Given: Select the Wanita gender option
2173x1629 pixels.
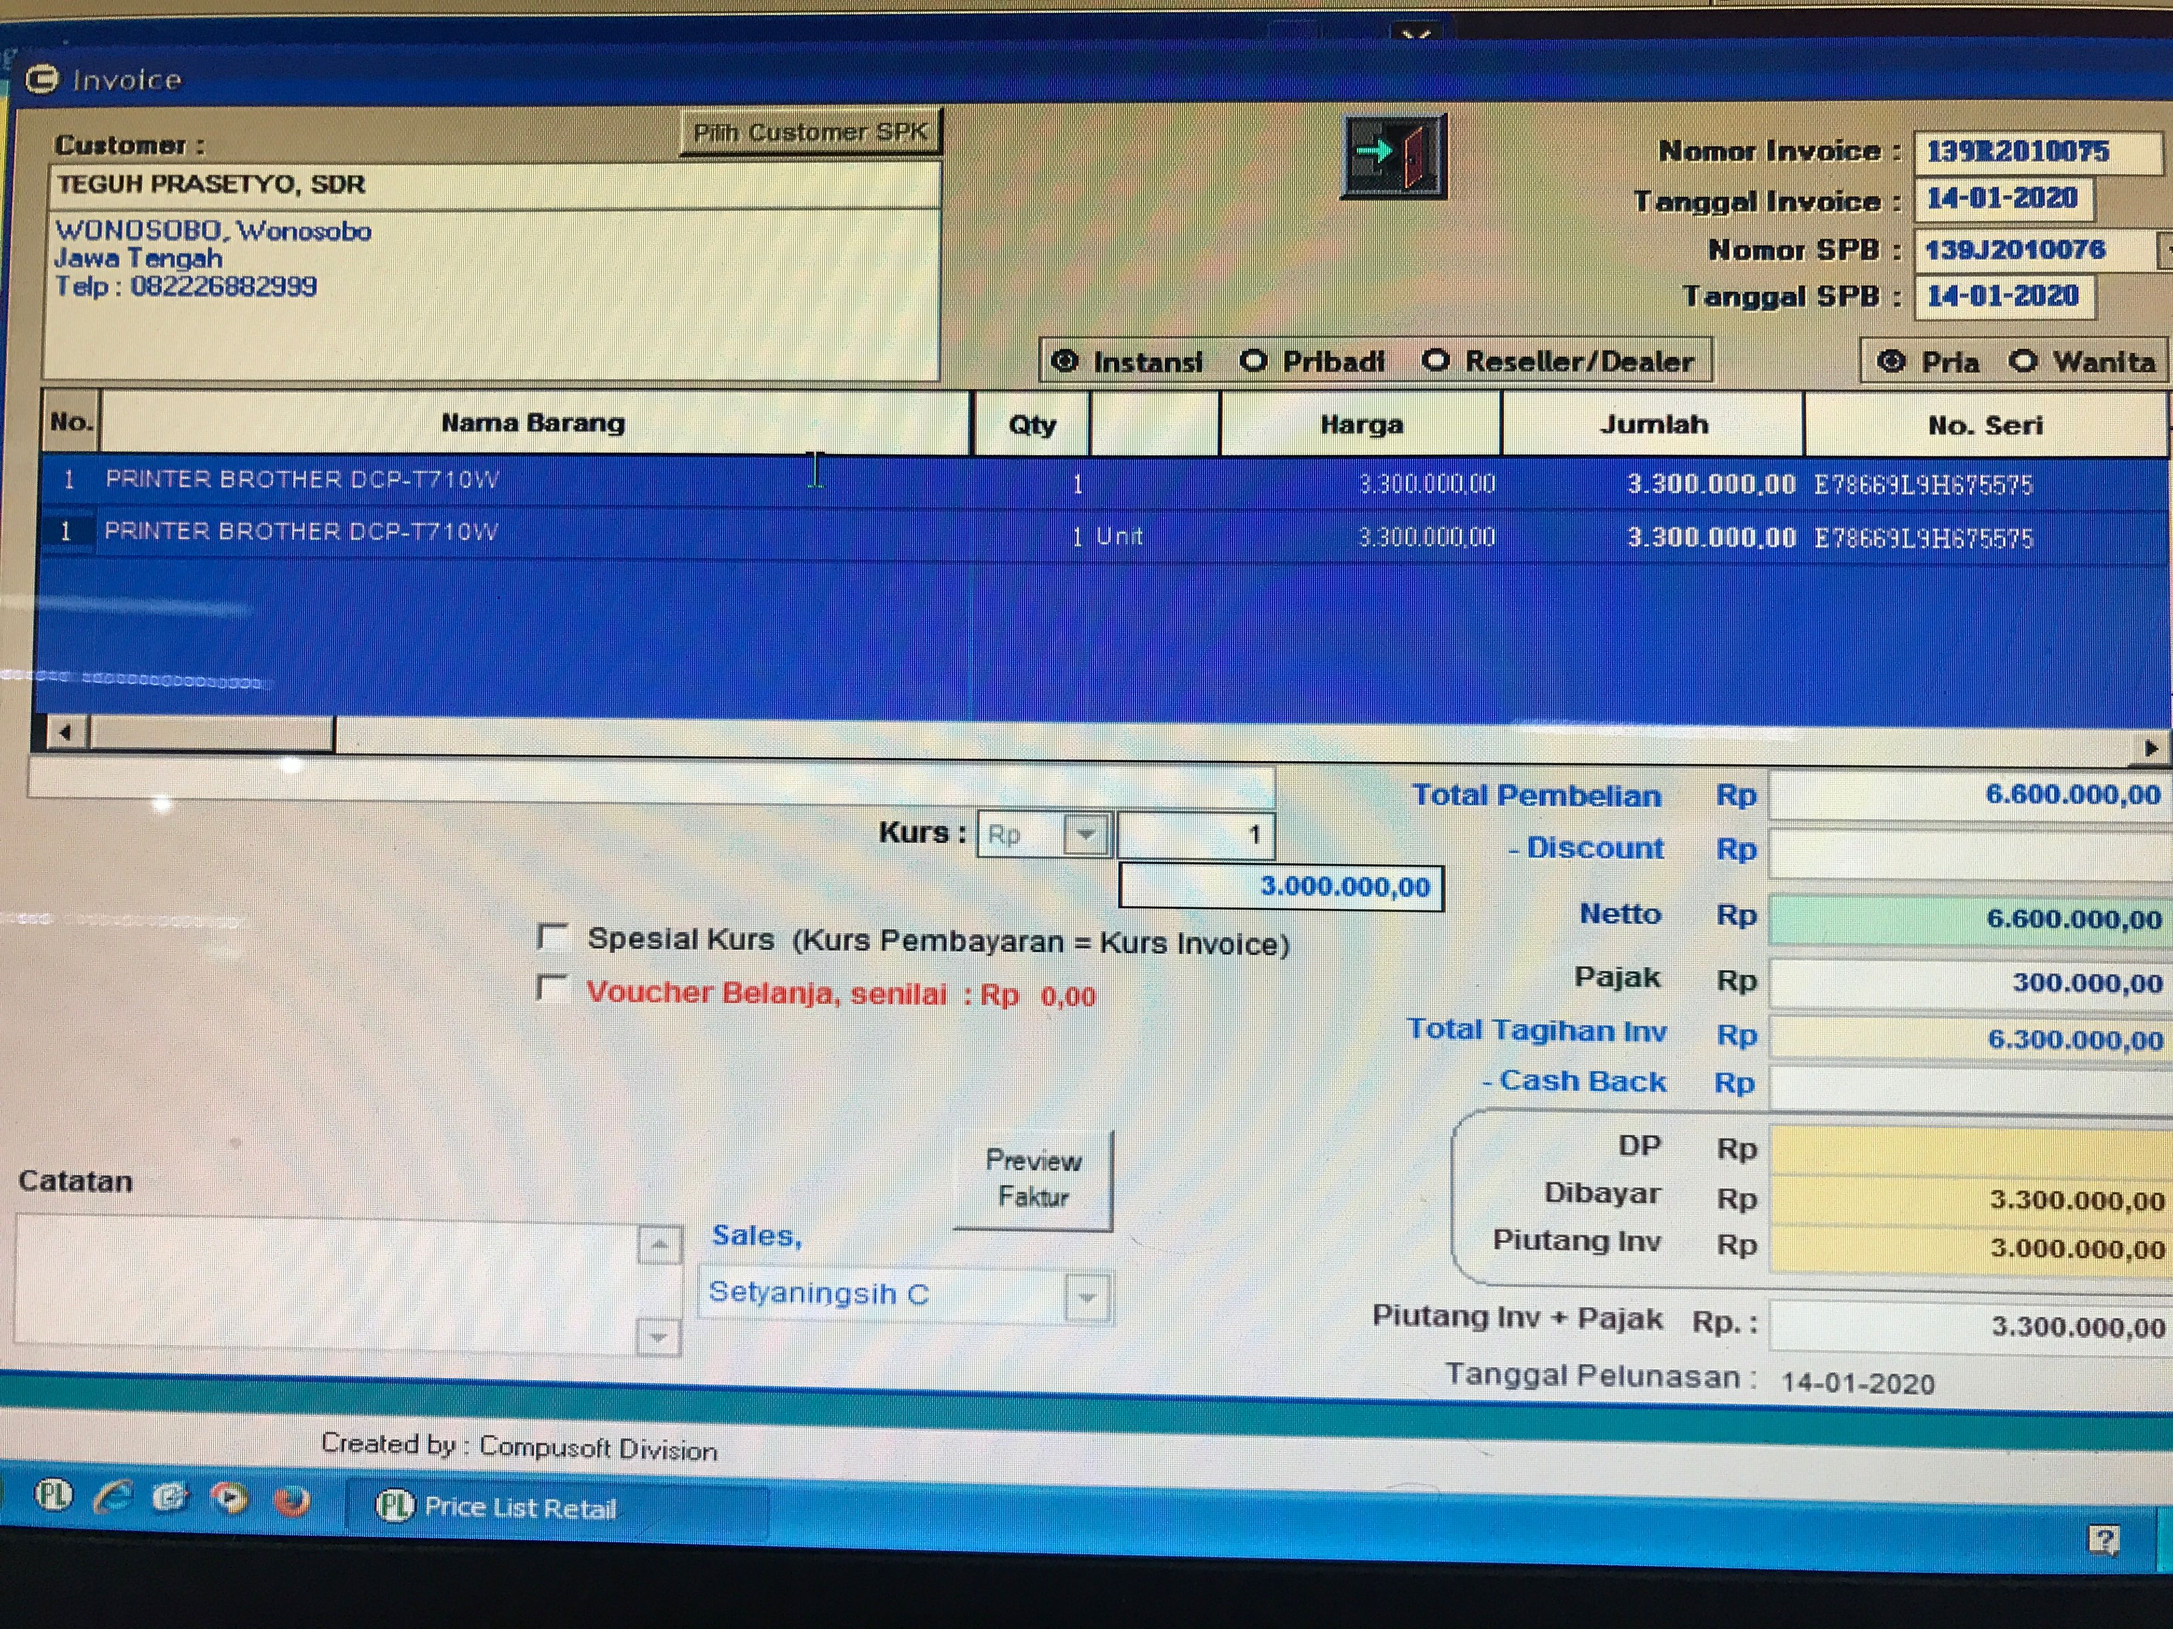Looking at the screenshot, I should coord(2022,360).
